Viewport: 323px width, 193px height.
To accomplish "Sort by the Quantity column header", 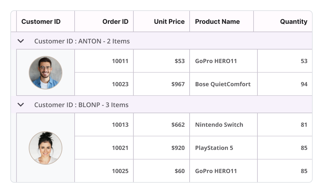I will (x=294, y=22).
